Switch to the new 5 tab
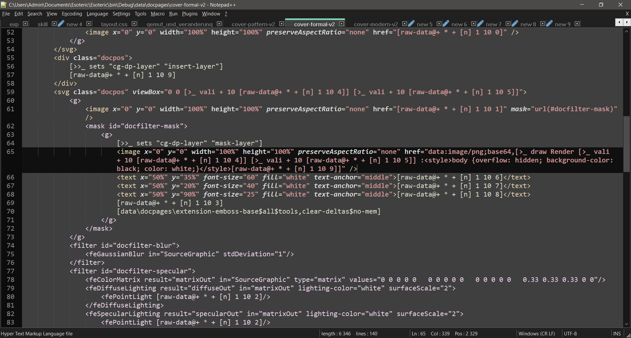Image resolution: width=631 pixels, height=338 pixels. [425, 24]
